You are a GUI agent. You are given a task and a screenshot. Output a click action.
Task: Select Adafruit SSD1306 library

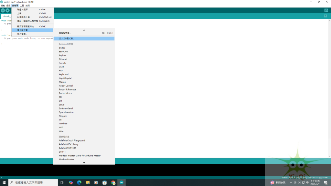[84, 148]
